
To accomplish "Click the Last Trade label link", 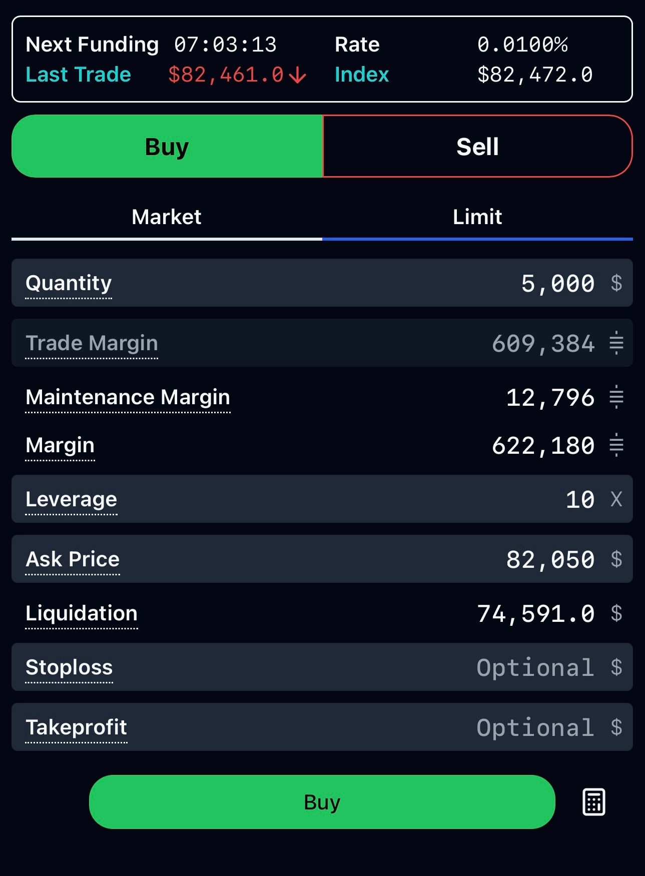I will pos(78,75).
